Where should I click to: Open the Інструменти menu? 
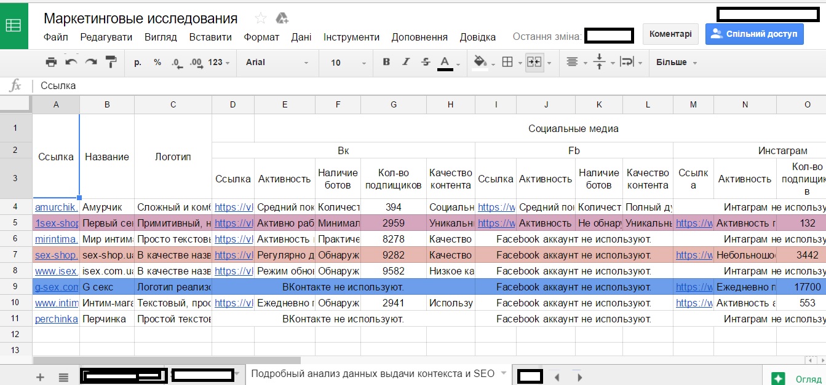[x=351, y=37]
